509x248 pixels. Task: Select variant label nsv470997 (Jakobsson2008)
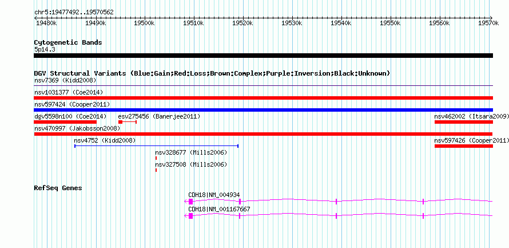click(77, 128)
